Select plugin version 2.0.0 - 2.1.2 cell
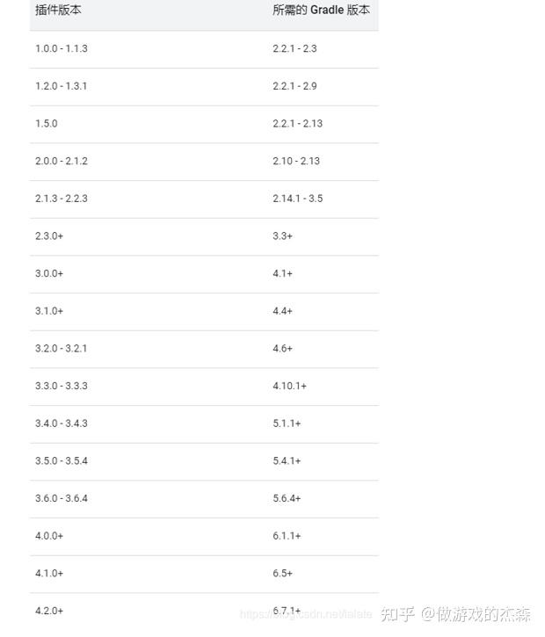545x637 pixels. coord(62,161)
